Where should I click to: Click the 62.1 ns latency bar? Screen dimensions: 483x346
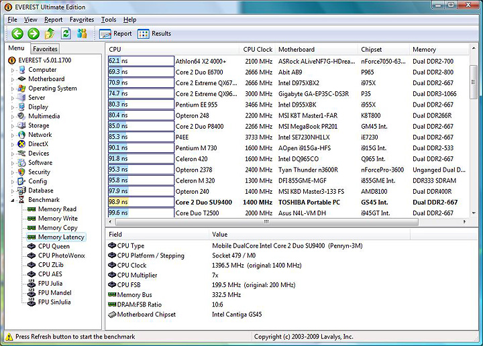[141, 61]
